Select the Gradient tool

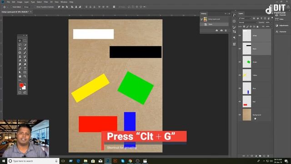point(25,61)
